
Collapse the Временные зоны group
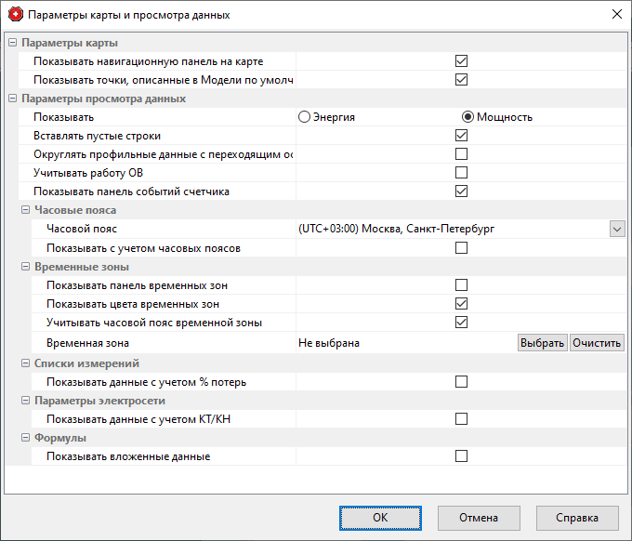point(25,267)
